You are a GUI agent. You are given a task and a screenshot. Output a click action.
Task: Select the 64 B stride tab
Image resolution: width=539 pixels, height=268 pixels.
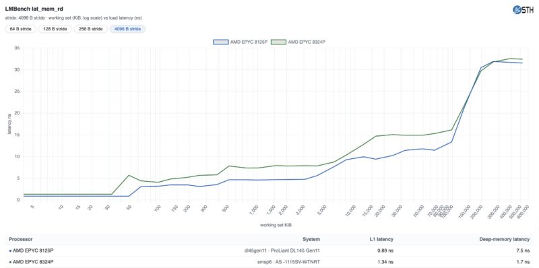pos(21,29)
